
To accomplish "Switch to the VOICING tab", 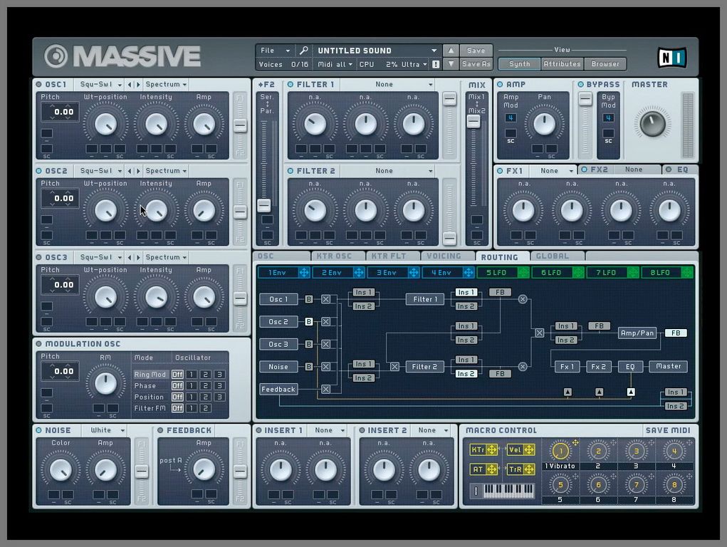I will tap(447, 256).
